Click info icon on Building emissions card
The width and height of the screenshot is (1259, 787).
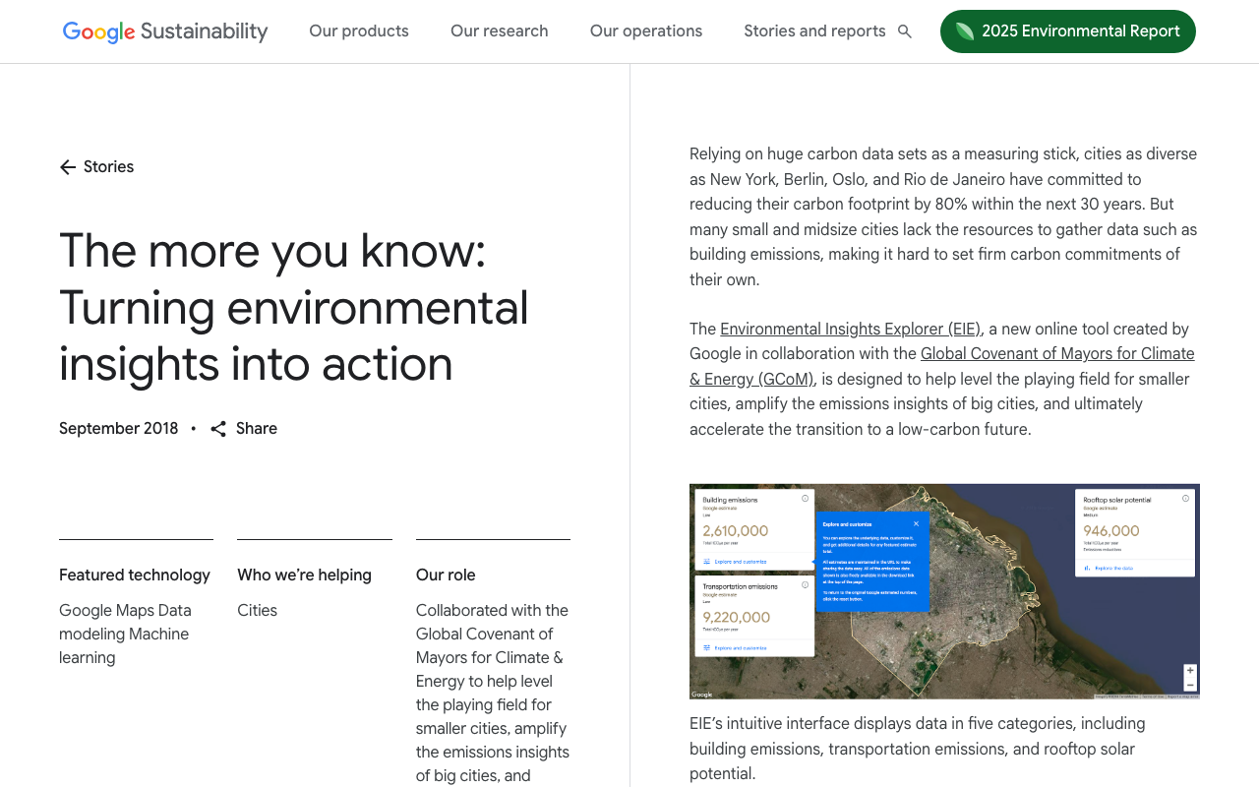pos(805,499)
